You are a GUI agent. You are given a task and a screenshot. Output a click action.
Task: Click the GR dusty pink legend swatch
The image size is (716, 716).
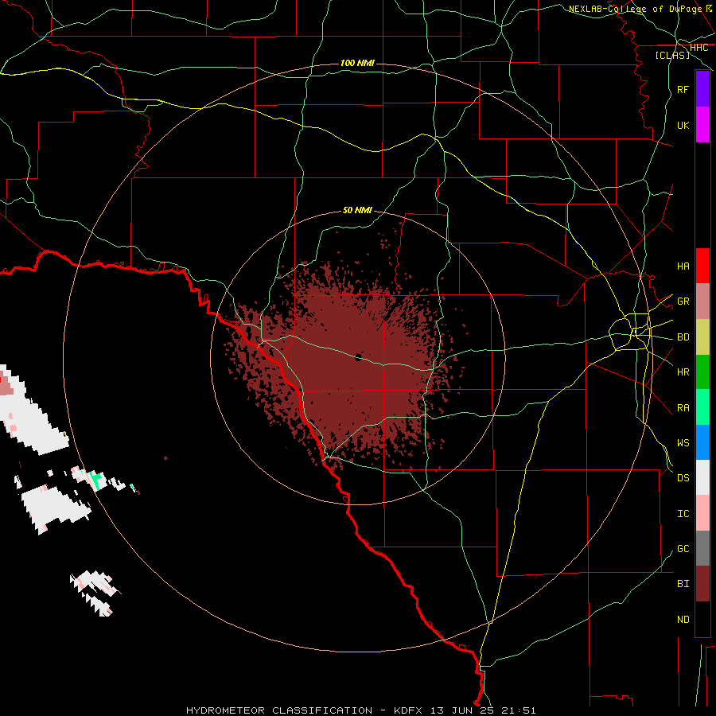point(702,302)
